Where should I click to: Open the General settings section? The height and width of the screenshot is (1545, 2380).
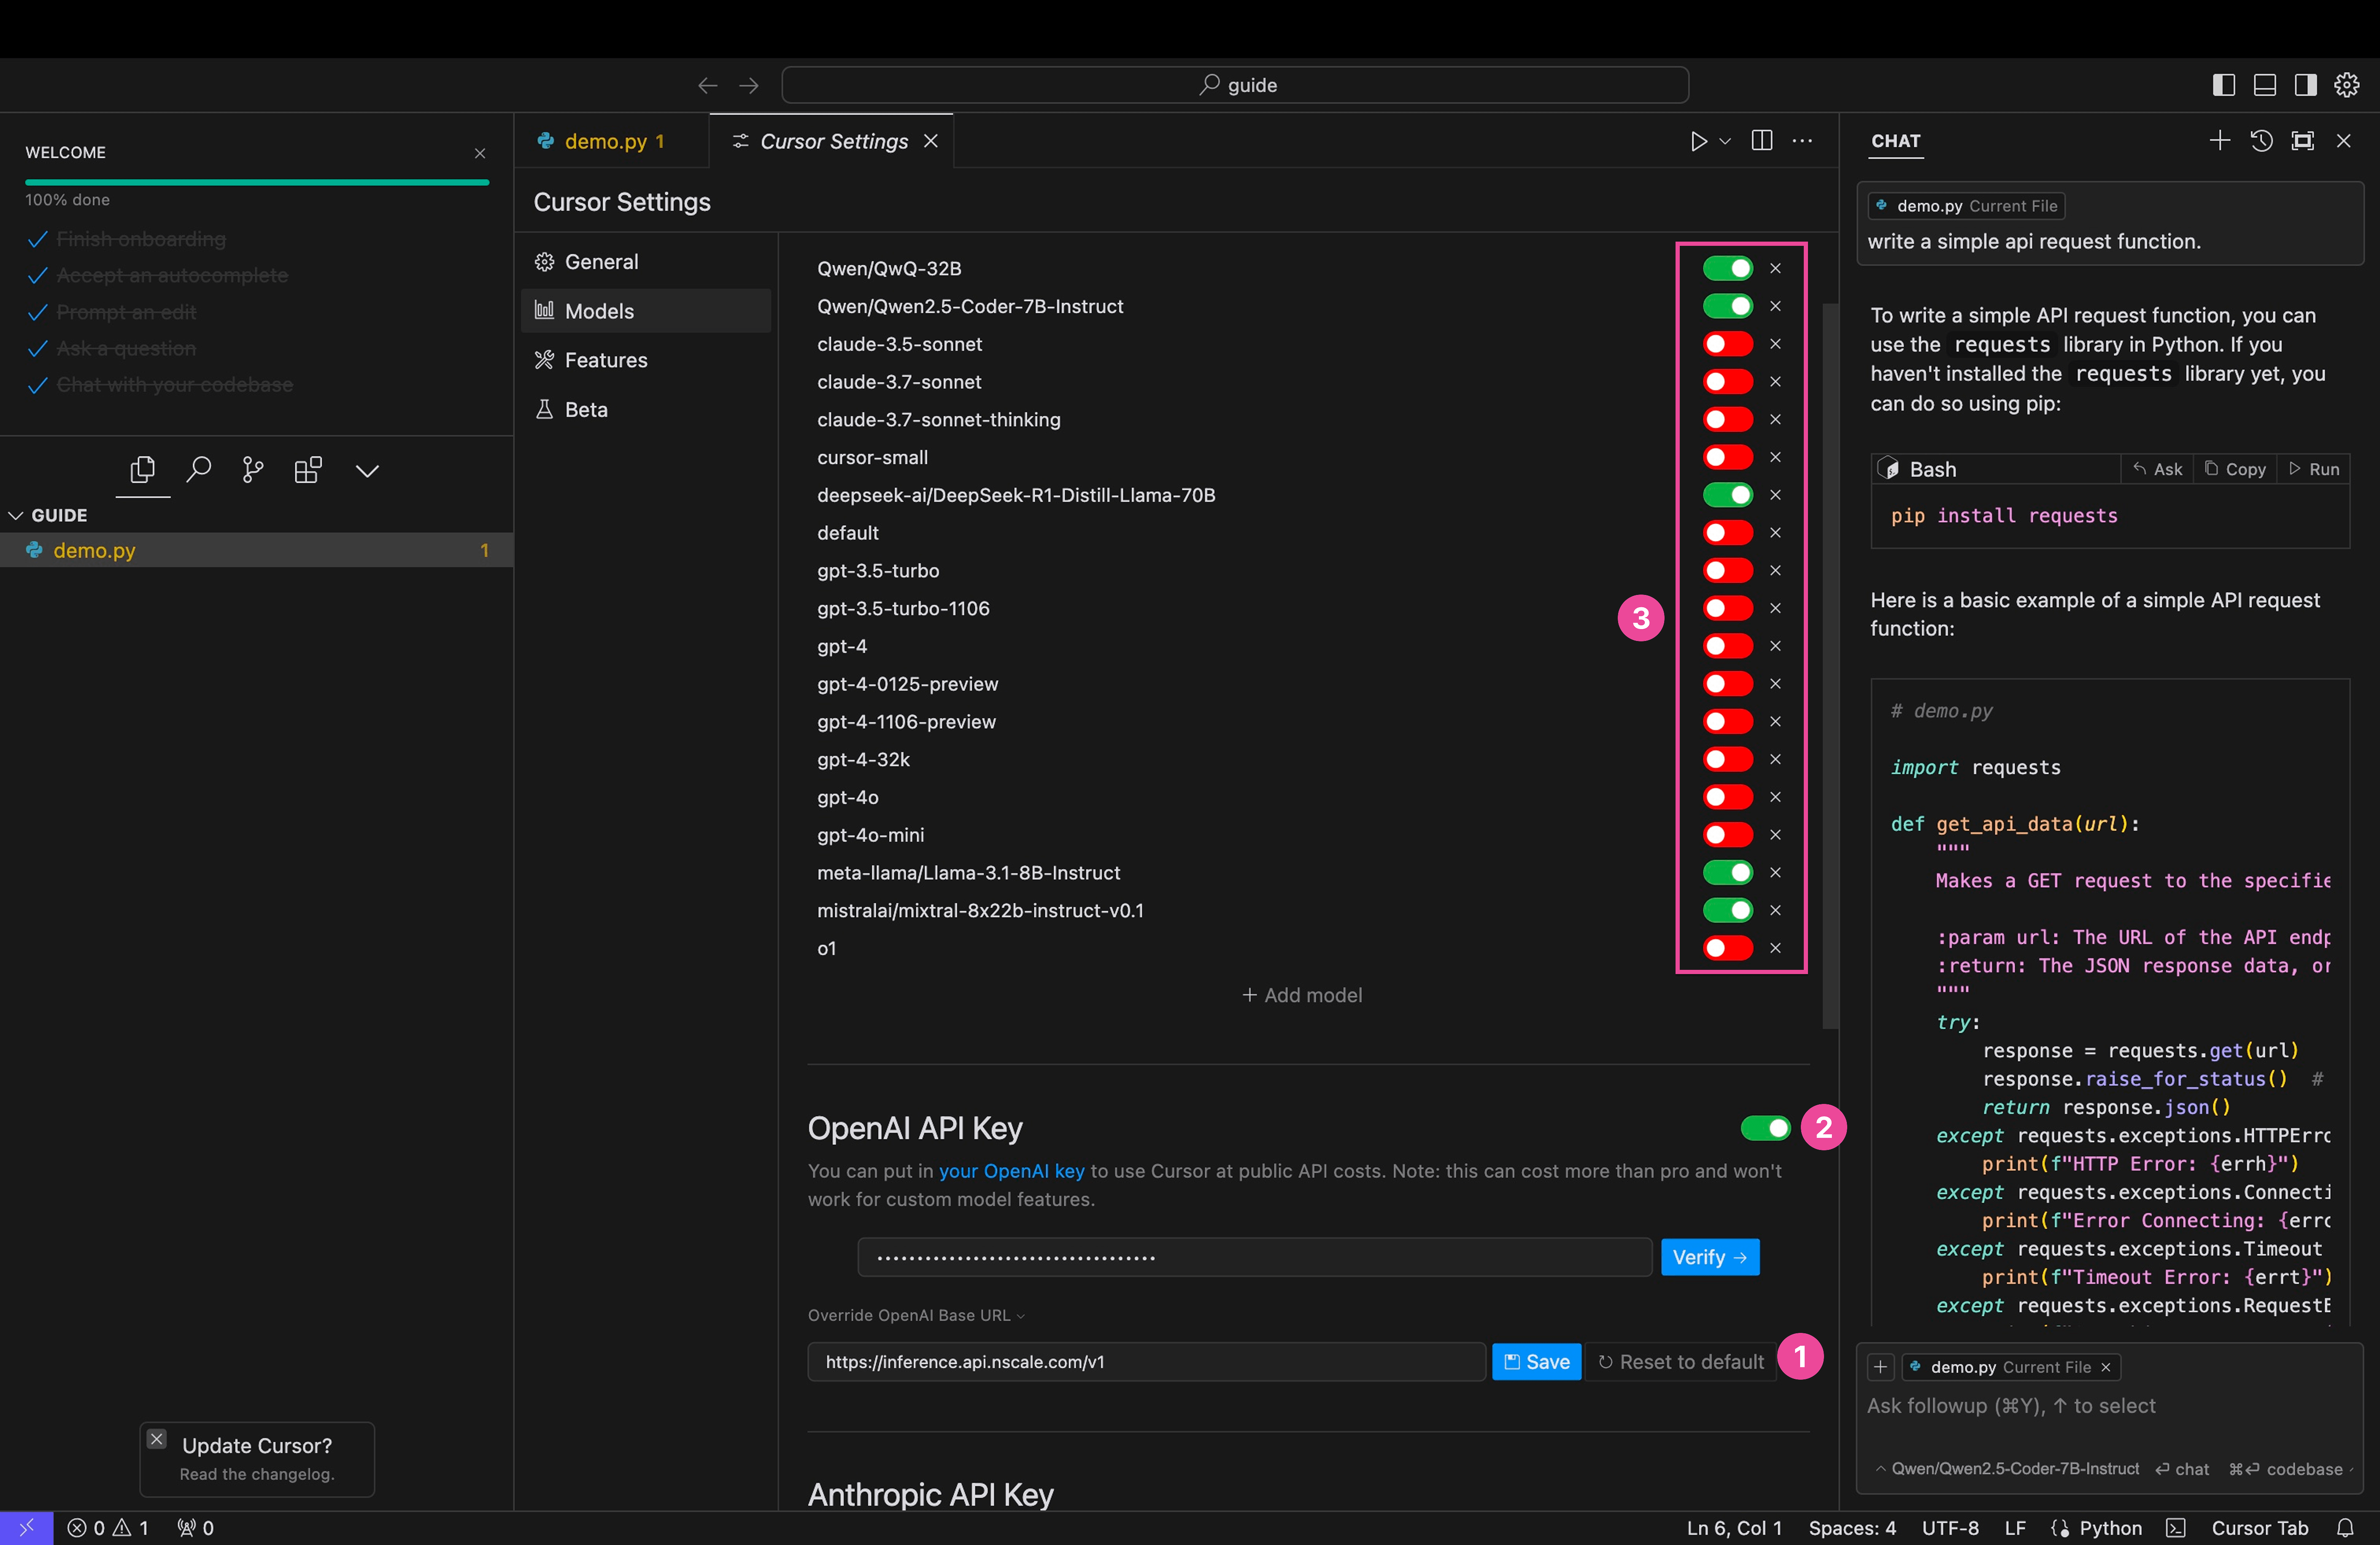coord(646,262)
